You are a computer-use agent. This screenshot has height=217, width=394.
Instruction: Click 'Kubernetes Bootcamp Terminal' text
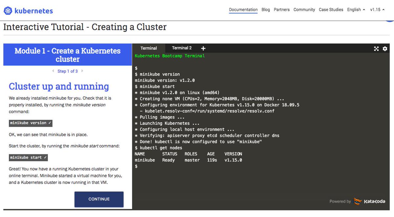(170, 56)
